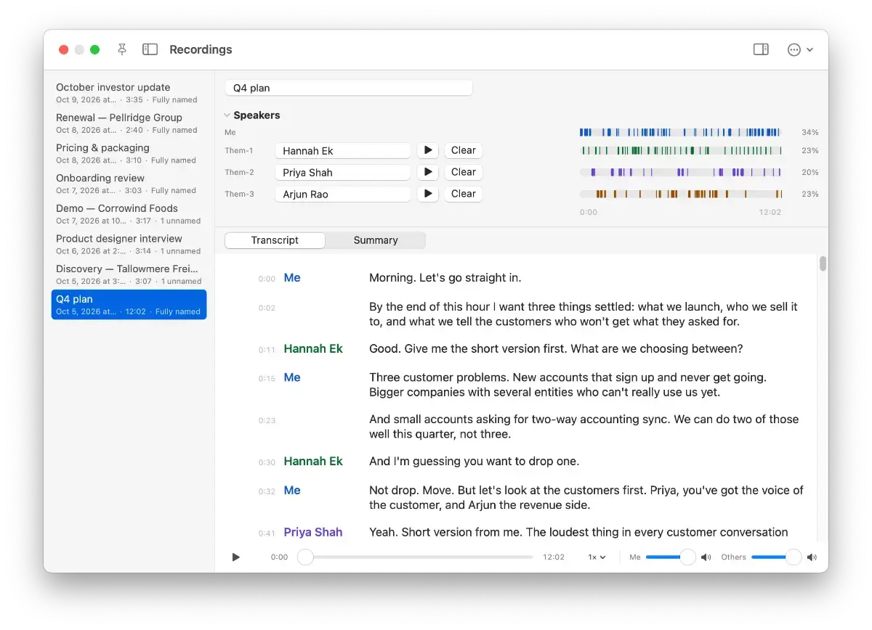Image resolution: width=872 pixels, height=630 pixels.
Task: Clear the Hannah Ek speaker name
Action: click(464, 150)
